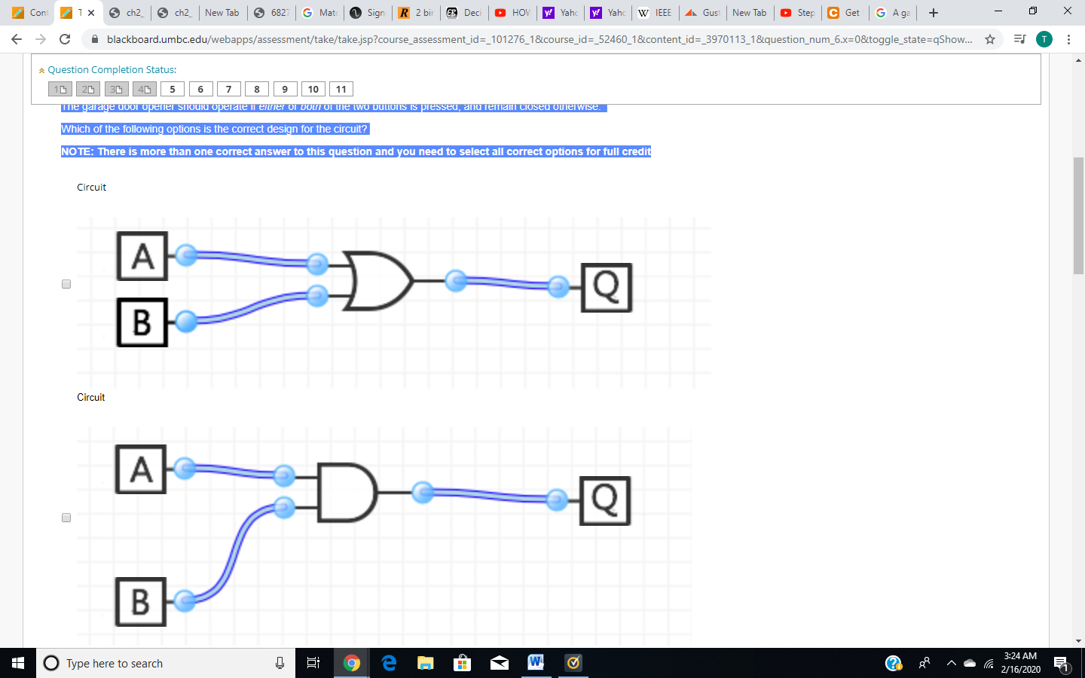
Task: Show hidden system tray icons
Action: (x=951, y=663)
